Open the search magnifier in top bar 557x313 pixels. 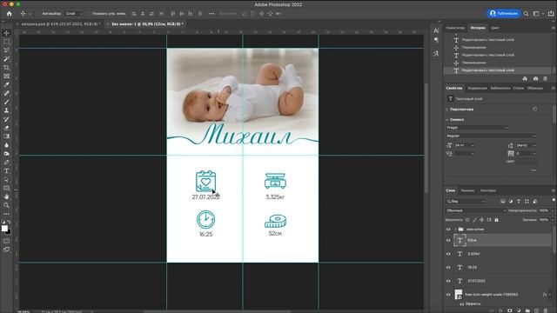(526, 14)
